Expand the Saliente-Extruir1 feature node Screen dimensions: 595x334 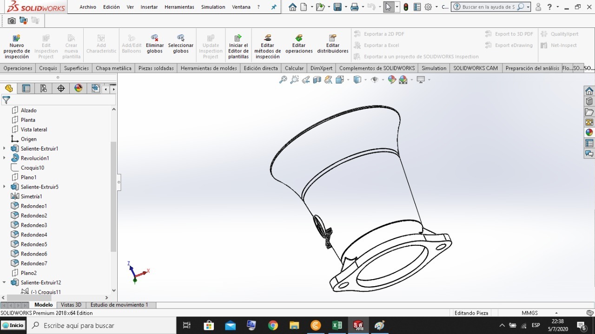click(x=4, y=148)
